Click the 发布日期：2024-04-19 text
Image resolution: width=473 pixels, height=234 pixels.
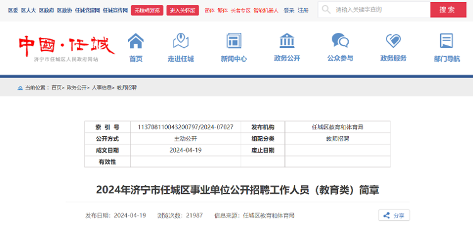115,216
